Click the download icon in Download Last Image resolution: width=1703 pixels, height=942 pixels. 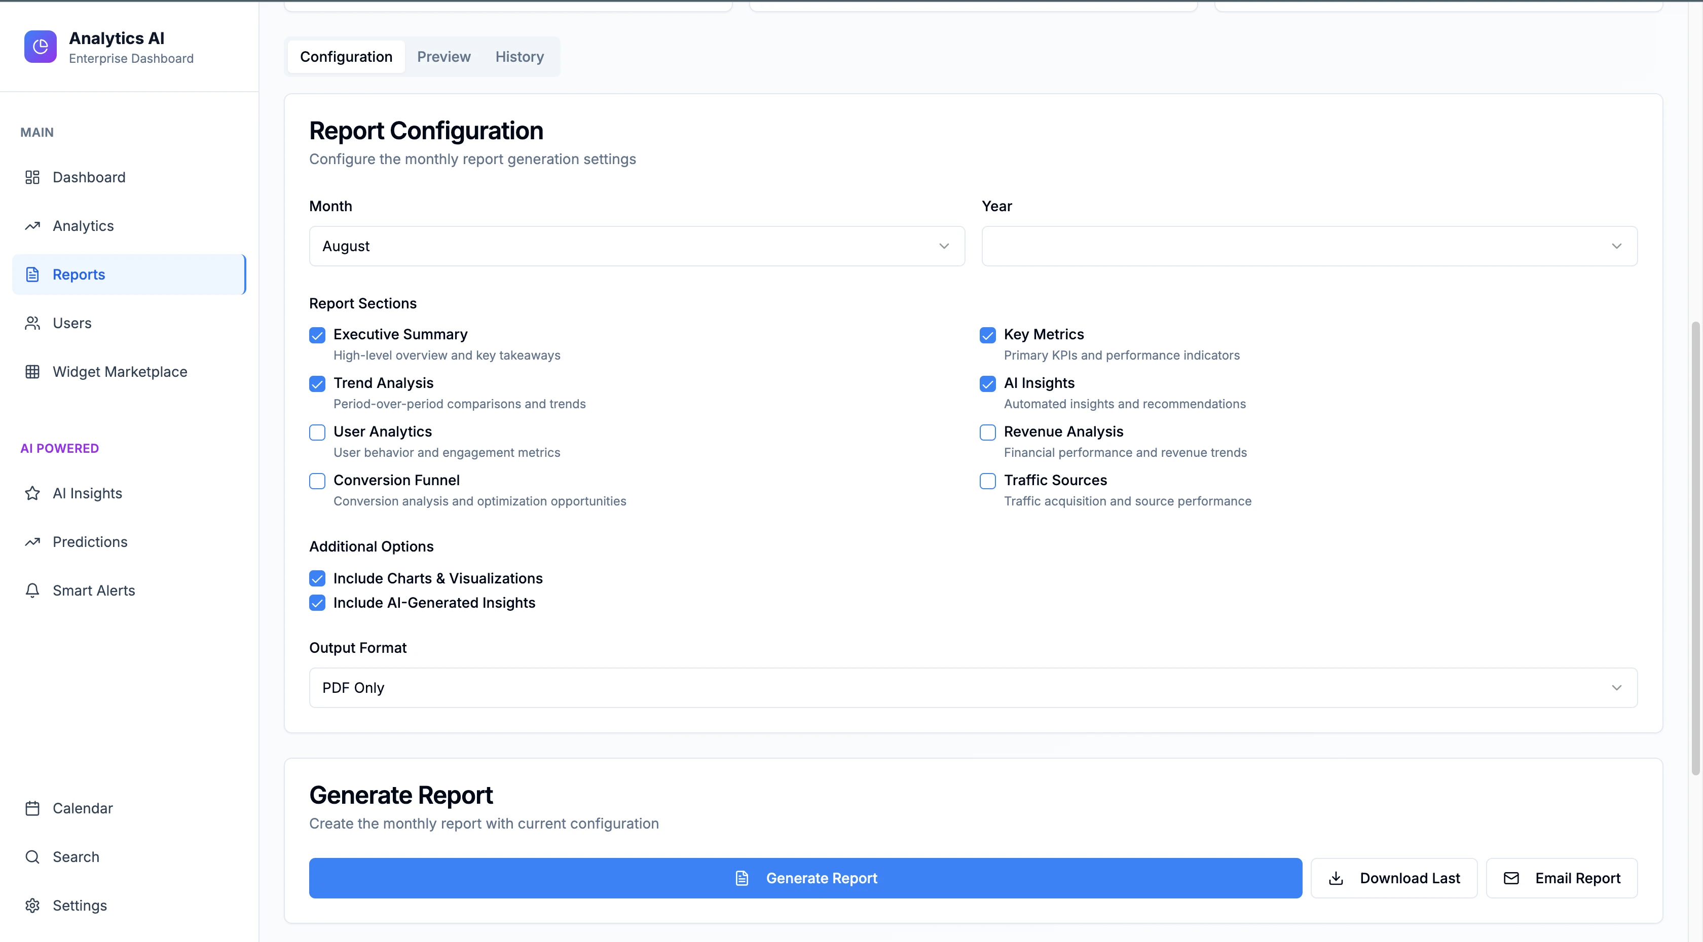1336,878
